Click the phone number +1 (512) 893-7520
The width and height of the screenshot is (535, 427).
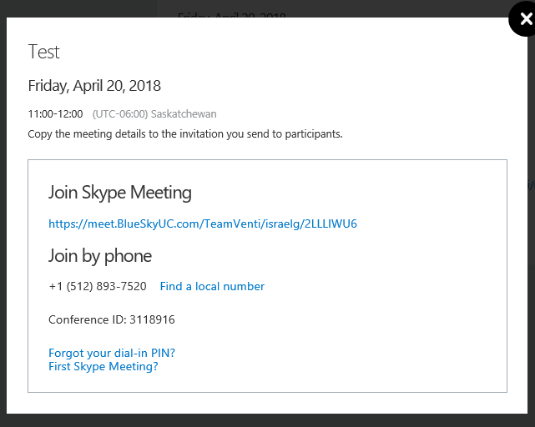pyautogui.click(x=98, y=286)
